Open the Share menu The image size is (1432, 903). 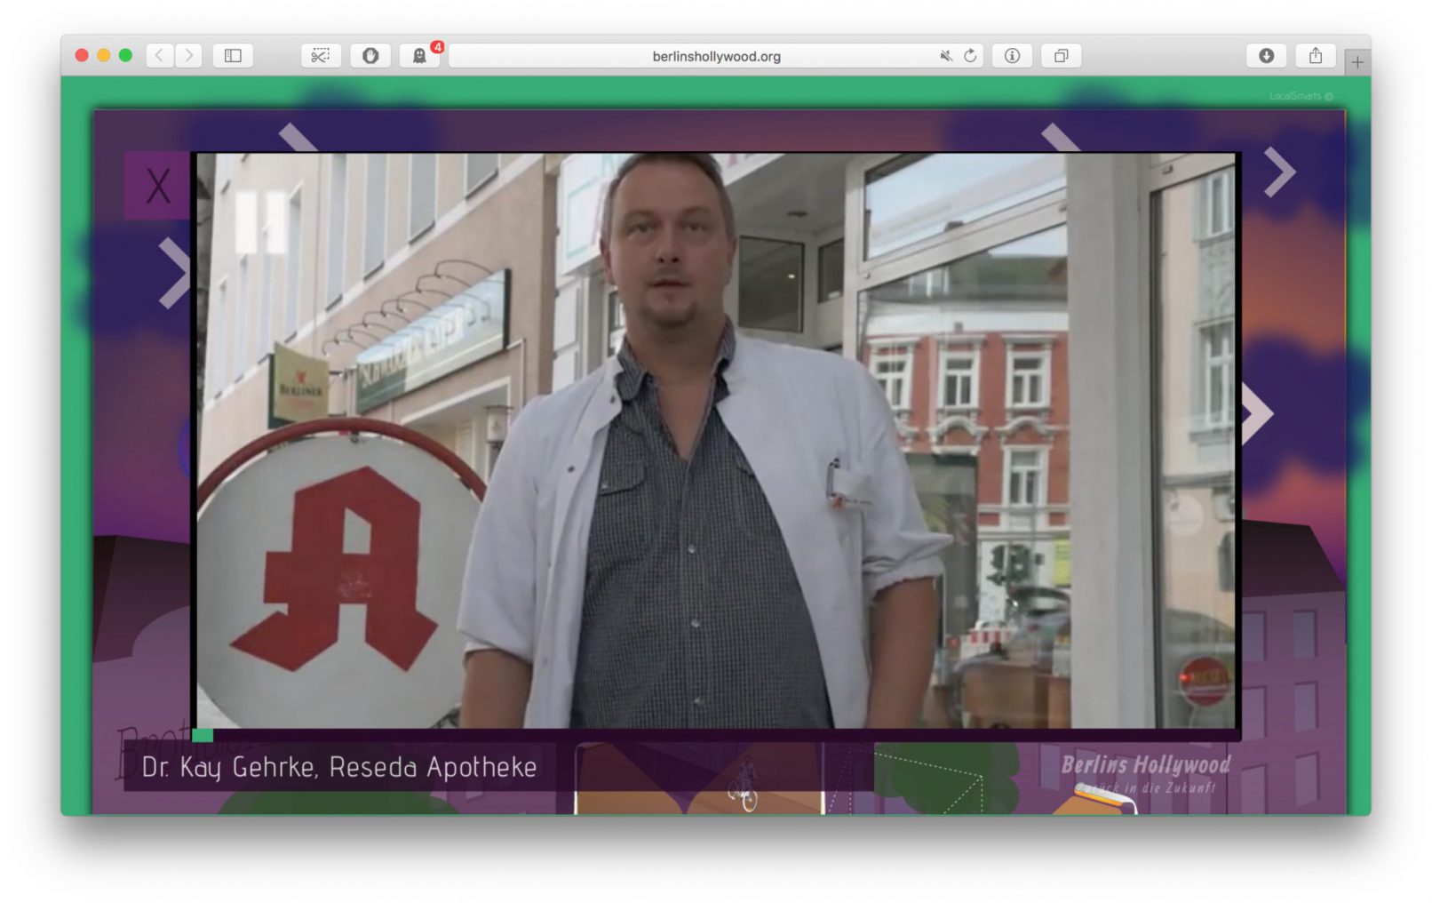pyautogui.click(x=1316, y=56)
